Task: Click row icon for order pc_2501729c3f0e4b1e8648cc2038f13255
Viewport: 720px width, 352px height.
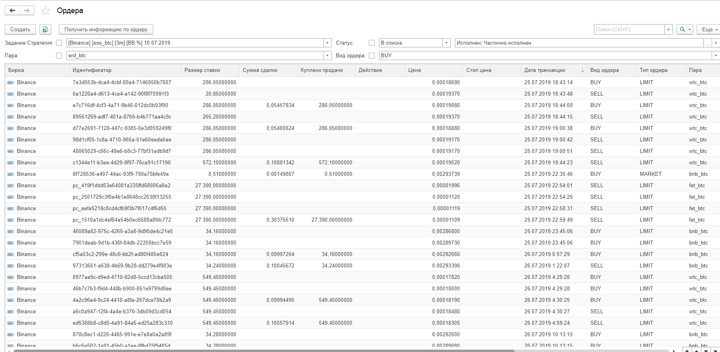Action: 11,197
